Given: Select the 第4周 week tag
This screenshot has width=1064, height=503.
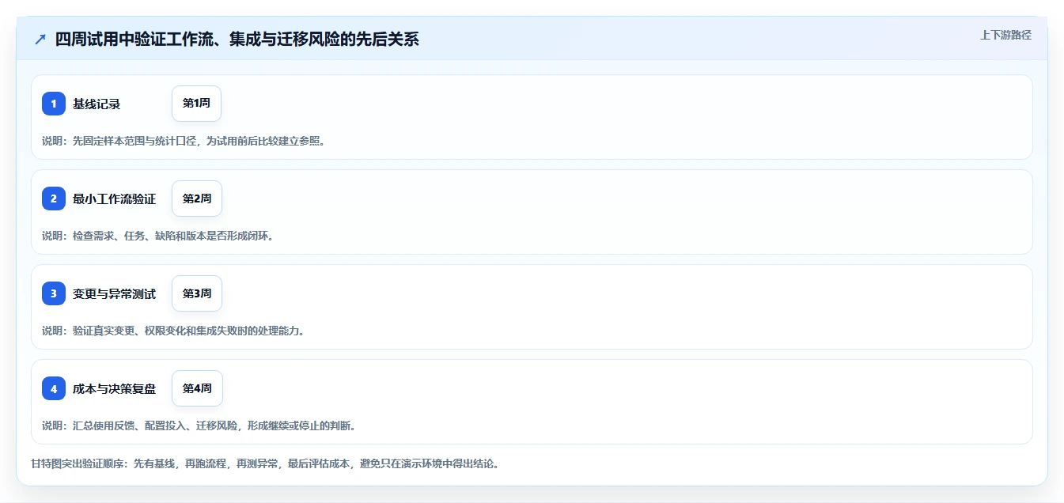Looking at the screenshot, I should tap(197, 388).
